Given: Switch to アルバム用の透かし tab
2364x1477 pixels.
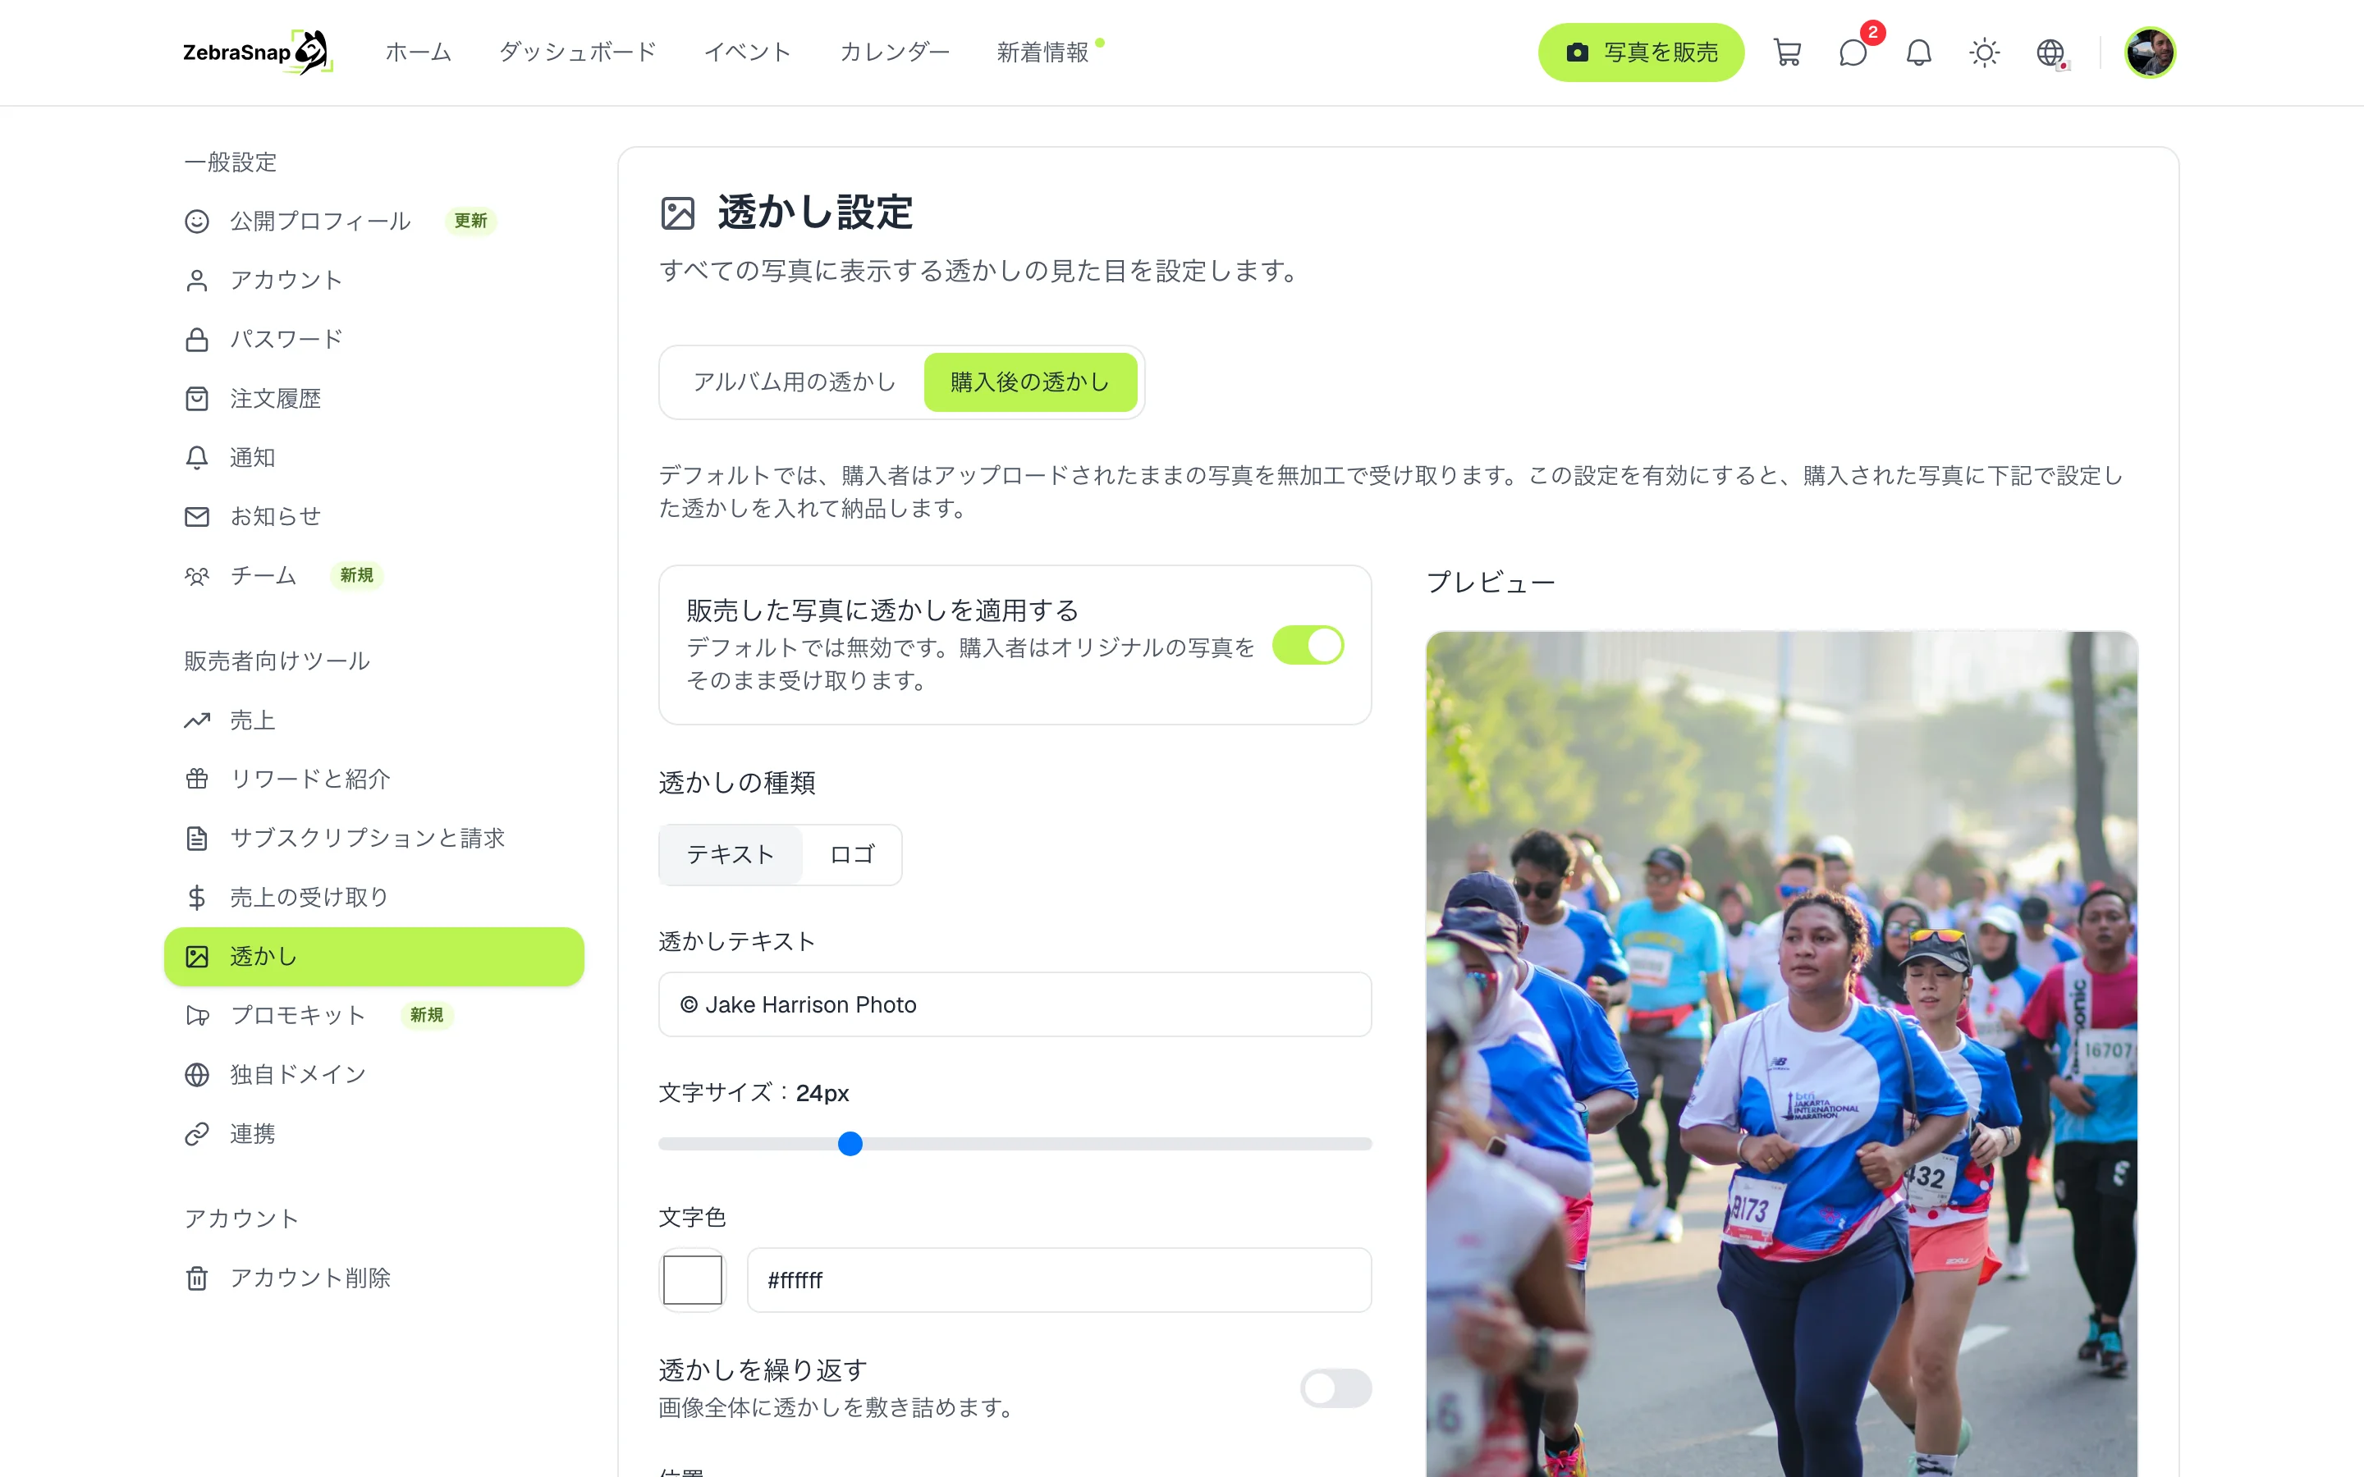Looking at the screenshot, I should 795,382.
